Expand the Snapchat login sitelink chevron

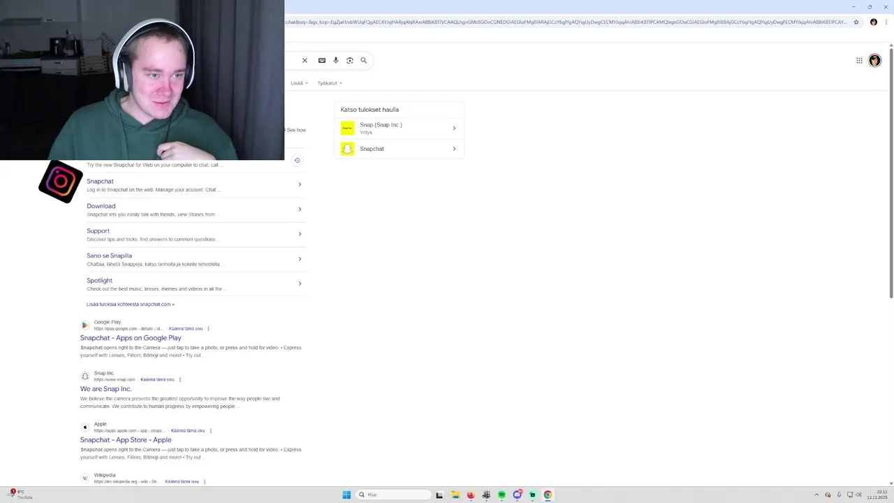pyautogui.click(x=300, y=184)
